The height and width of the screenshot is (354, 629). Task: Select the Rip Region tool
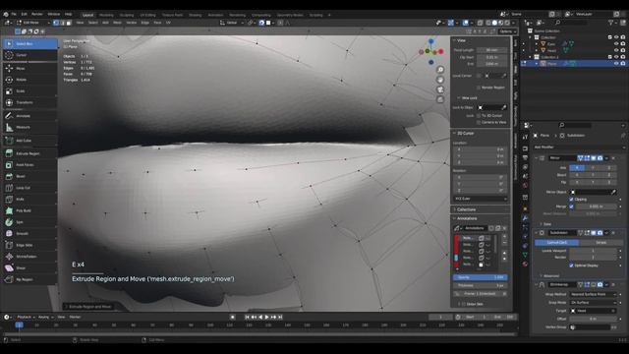tap(30, 279)
